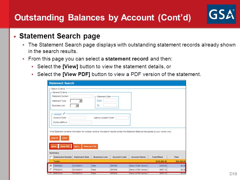Open the To date link
The height and width of the screenshot is (180, 240).
[98, 105]
